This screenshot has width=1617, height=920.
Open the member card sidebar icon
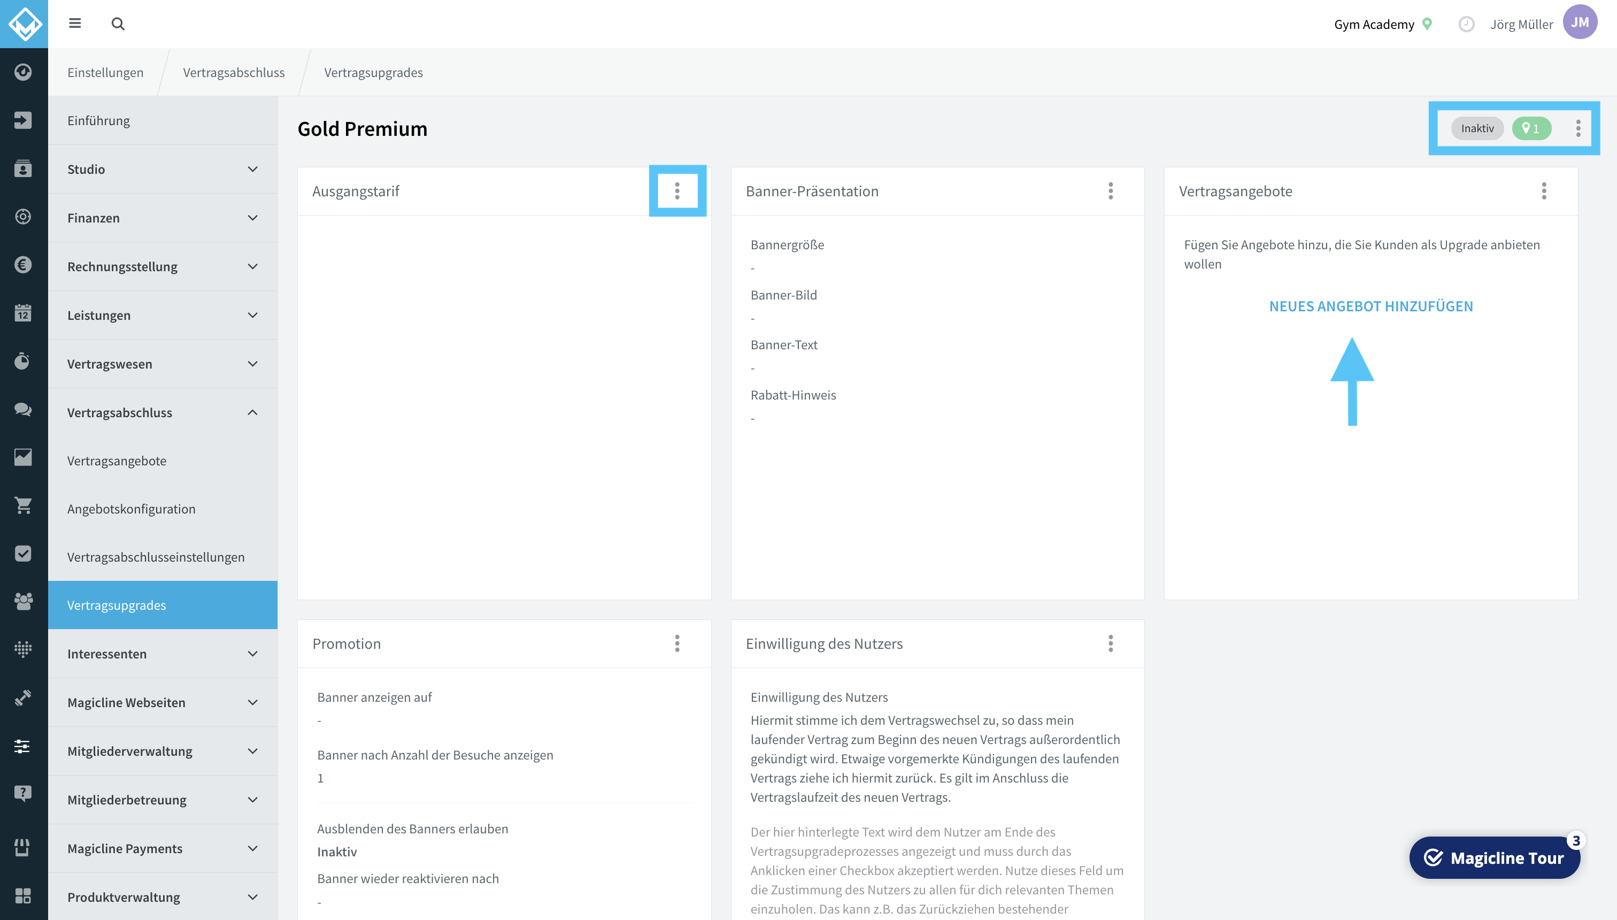coord(24,168)
